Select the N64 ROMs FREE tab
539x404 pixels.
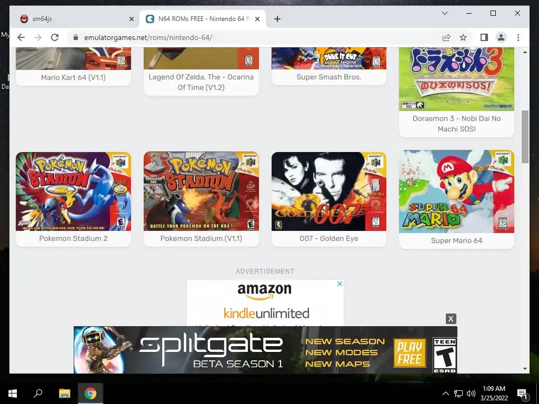[x=203, y=19]
